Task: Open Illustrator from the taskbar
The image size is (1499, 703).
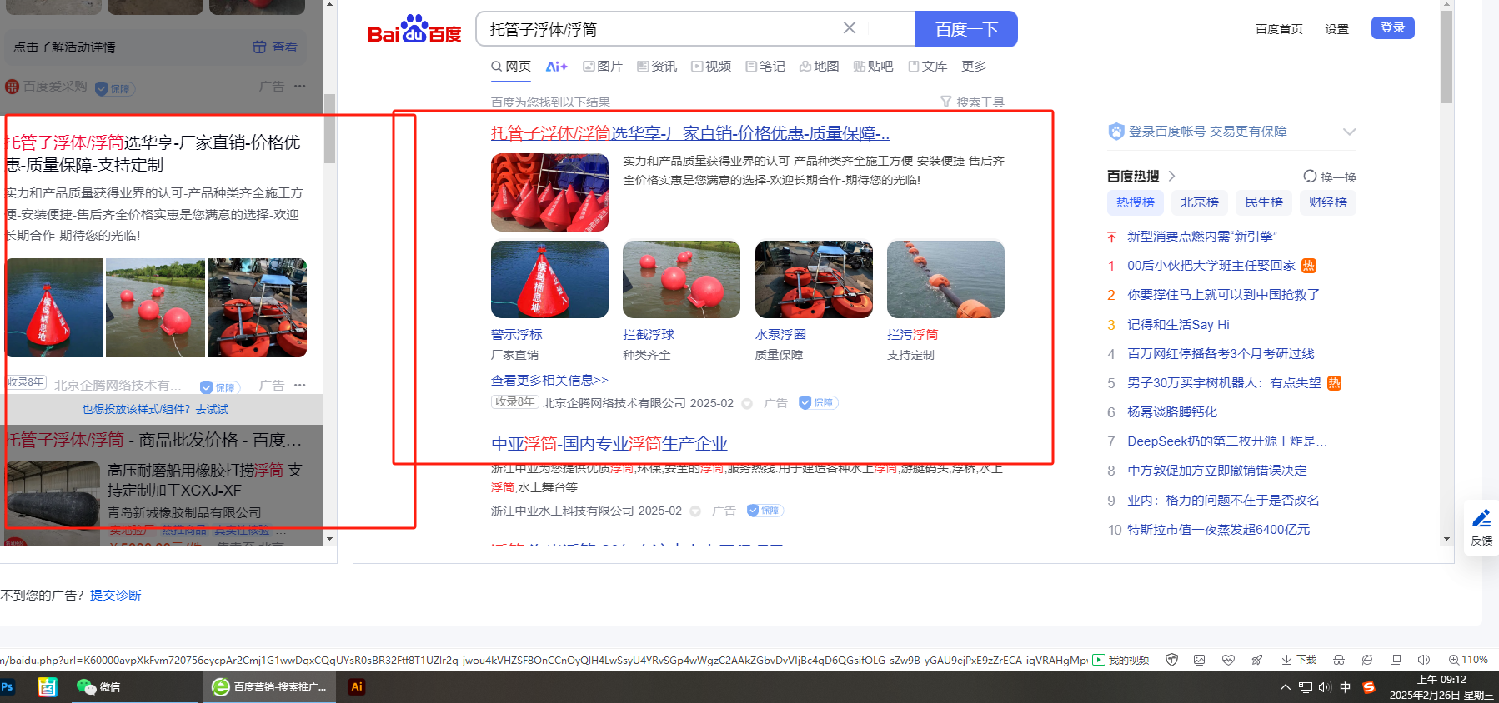Action: (357, 687)
